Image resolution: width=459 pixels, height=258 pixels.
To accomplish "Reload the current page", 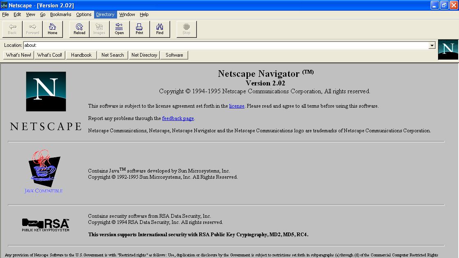I will [x=79, y=29].
